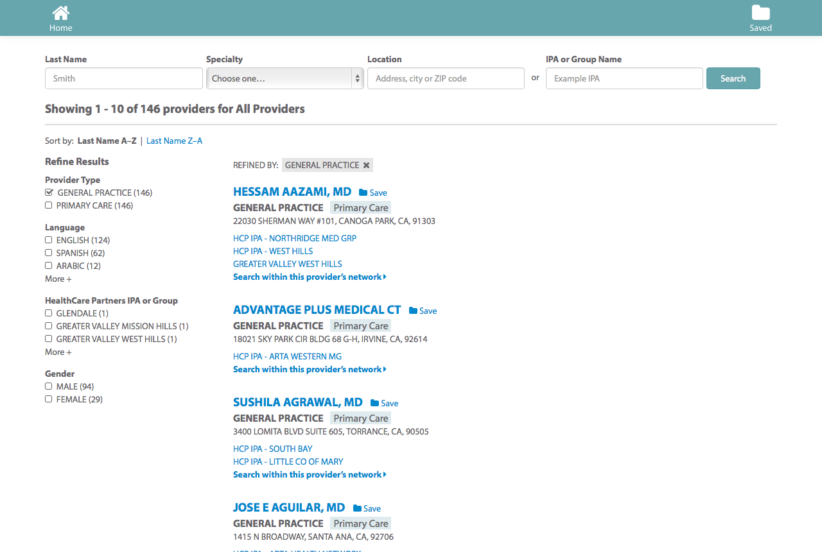Image resolution: width=822 pixels, height=552 pixels.
Task: Expand More languages
Action: [x=58, y=279]
